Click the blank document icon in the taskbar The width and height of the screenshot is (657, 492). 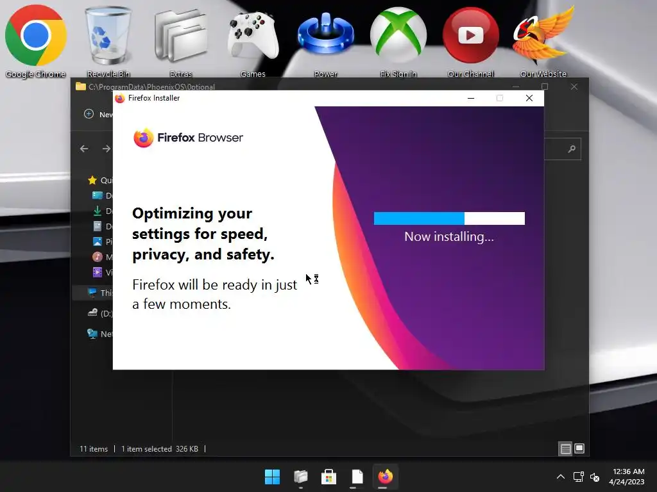(x=357, y=477)
